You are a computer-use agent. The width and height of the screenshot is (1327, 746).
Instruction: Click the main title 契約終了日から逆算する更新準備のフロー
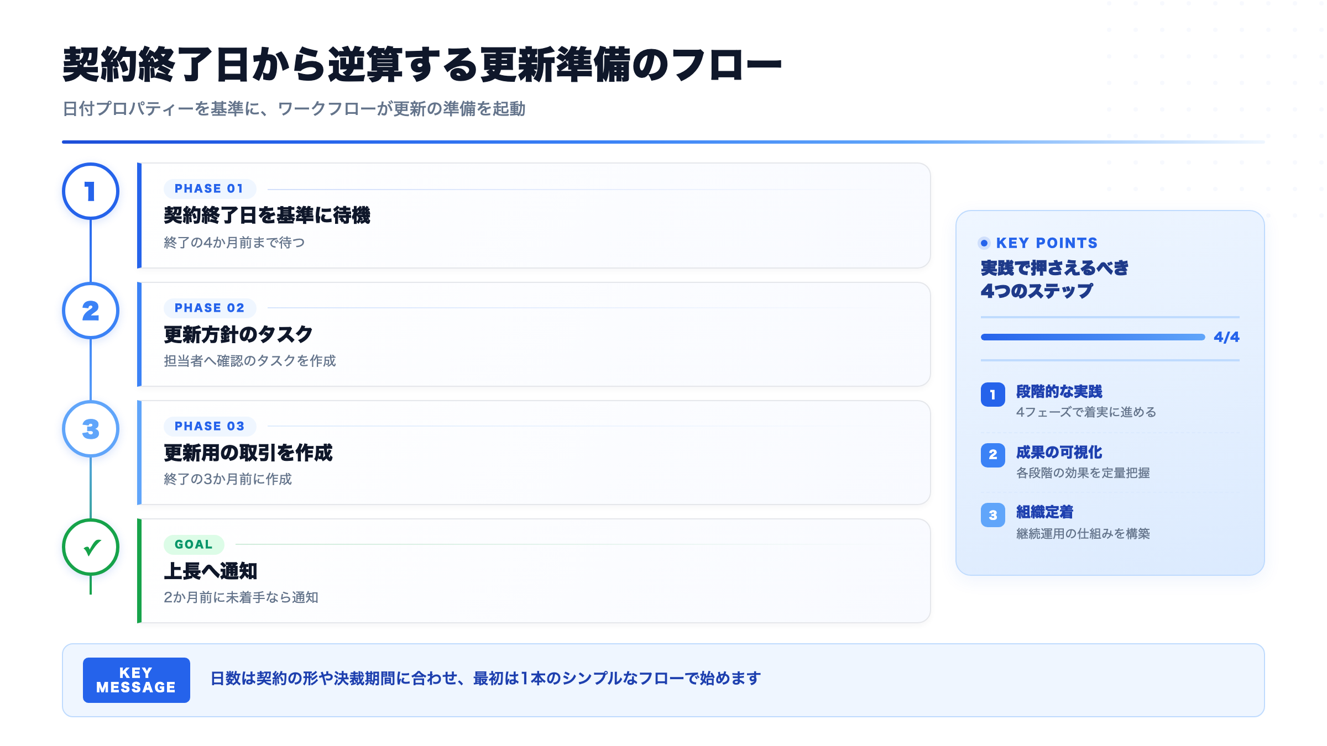pyautogui.click(x=422, y=65)
